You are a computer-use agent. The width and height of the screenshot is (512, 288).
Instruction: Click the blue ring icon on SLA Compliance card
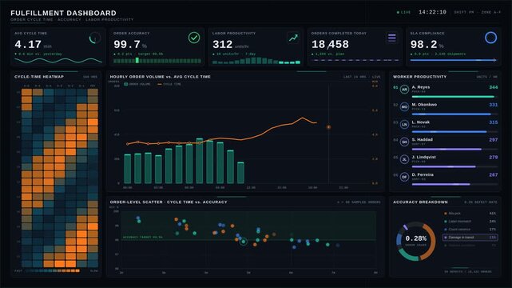point(490,38)
